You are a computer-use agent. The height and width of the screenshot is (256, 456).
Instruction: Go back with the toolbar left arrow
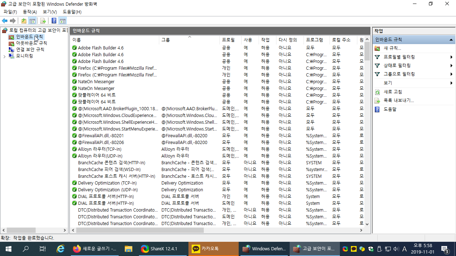5,21
